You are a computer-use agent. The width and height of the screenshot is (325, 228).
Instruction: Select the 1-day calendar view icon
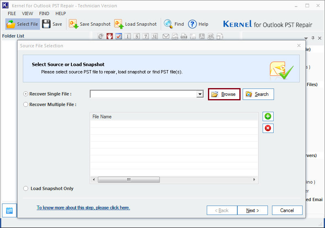tap(128, 36)
